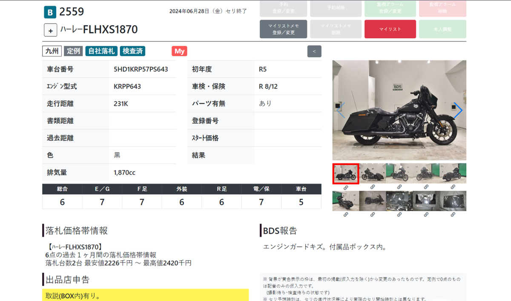Click the 自社落札 tag
This screenshot has height=301, width=511.
click(101, 51)
